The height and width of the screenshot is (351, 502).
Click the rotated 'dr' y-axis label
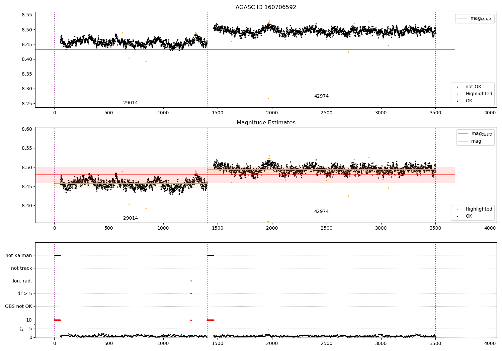pyautogui.click(x=22, y=329)
